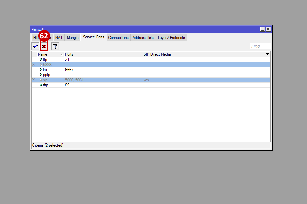
Task: Click the '6 items (2 selected)' status text
Action: coord(48,145)
